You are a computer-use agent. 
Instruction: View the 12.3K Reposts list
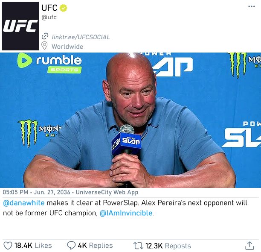pyautogui.click(x=168, y=246)
